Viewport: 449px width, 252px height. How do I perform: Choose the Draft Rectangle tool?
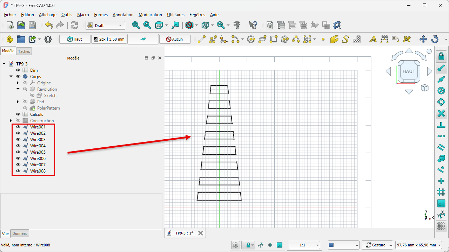[274, 39]
